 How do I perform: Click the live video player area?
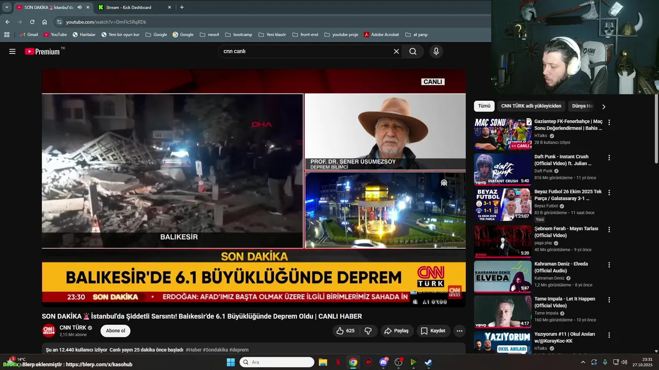tap(254, 188)
